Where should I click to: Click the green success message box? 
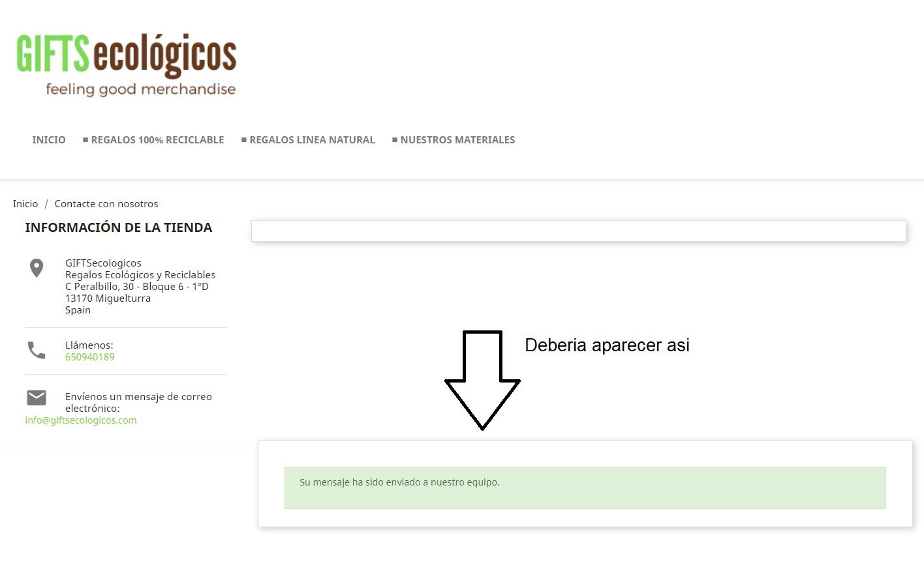tap(585, 488)
